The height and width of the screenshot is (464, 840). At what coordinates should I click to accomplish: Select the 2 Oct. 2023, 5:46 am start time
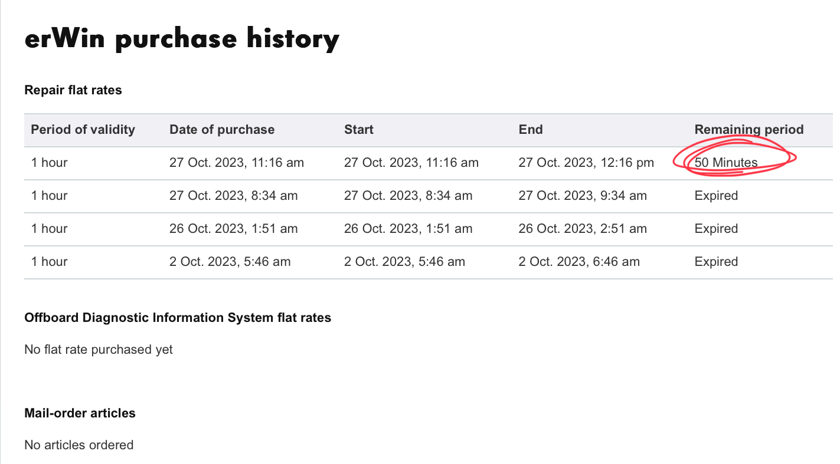[404, 262]
